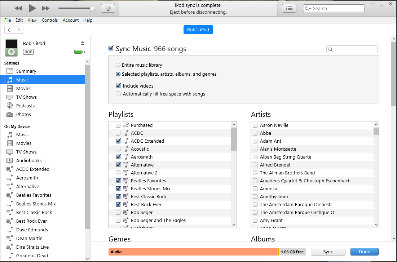Click the 8GB capacity badge
The width and height of the screenshot is (397, 262).
point(28,52)
